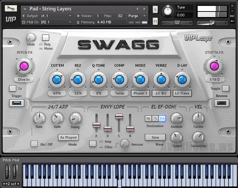Open the Purge dropdown menu

tap(145, 16)
